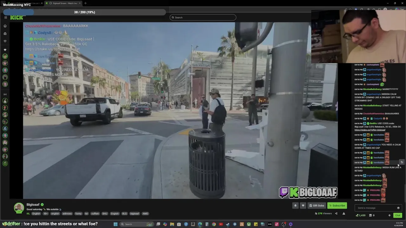The image size is (406, 228).
Task: Select the IRL category link
Action: 28,213
